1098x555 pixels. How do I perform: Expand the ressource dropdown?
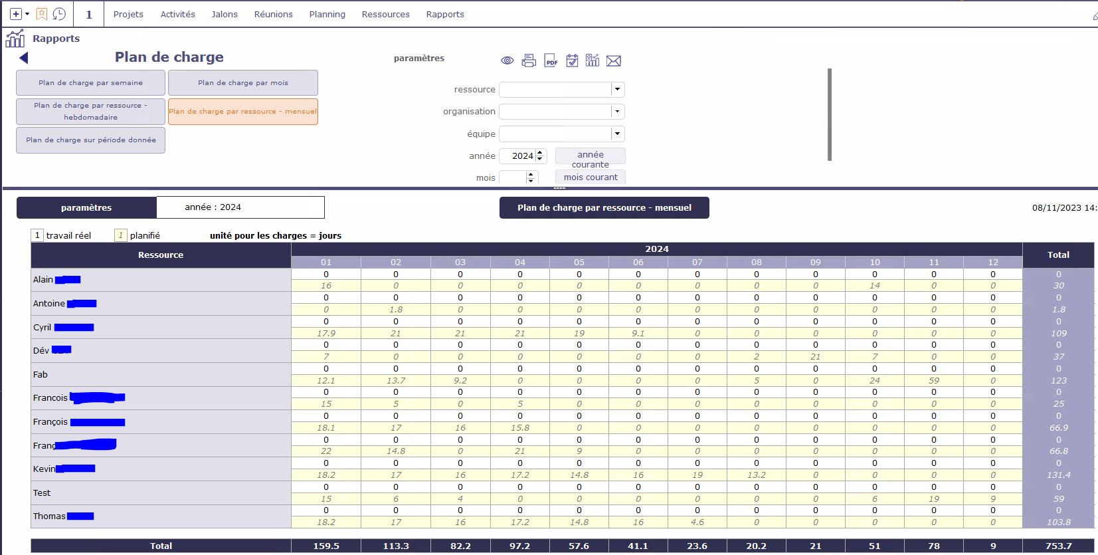617,90
